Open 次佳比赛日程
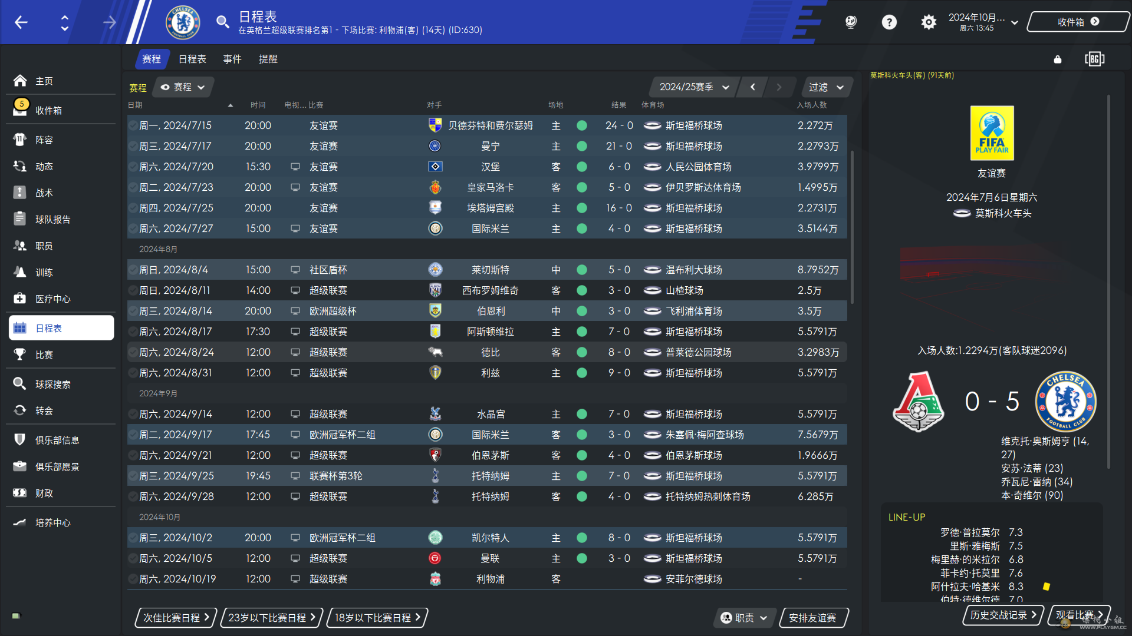Image resolution: width=1132 pixels, height=636 pixels. (176, 618)
